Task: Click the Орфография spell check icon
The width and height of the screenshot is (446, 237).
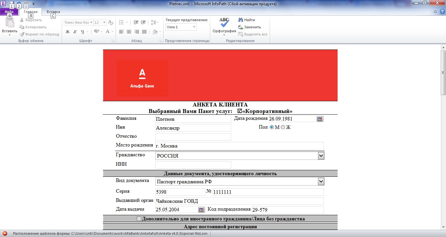Action: [x=224, y=22]
